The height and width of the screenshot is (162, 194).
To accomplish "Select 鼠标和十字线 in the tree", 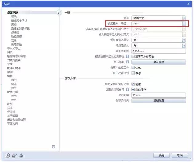I will click(19, 20).
